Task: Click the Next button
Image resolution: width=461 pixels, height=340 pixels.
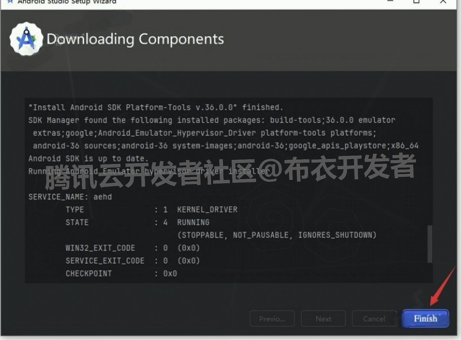Action: tap(323, 319)
